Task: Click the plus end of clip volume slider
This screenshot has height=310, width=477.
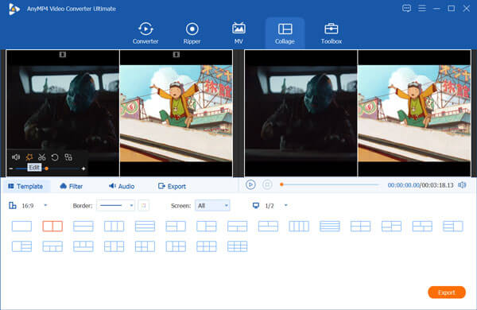Action: (x=83, y=169)
